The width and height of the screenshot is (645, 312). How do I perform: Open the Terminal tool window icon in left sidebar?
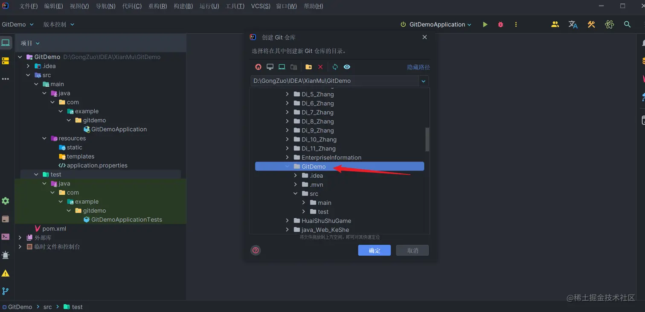click(x=6, y=237)
